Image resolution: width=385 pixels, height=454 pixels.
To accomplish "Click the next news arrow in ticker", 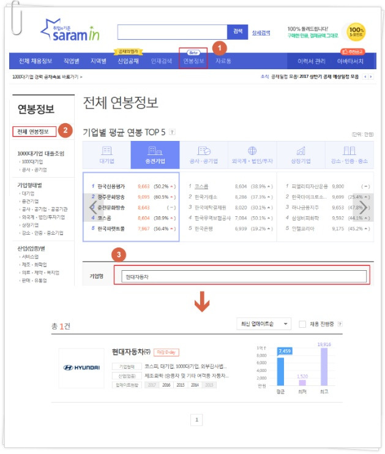I will point(371,77).
